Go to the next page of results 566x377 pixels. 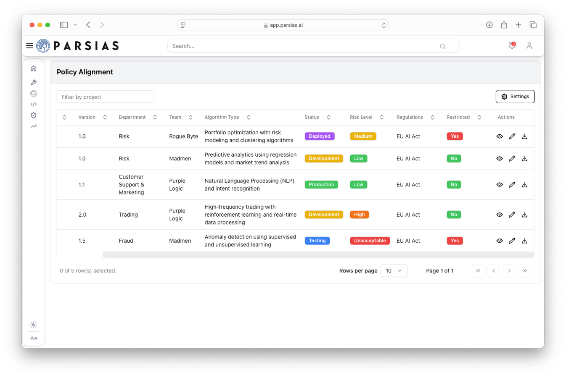click(509, 271)
